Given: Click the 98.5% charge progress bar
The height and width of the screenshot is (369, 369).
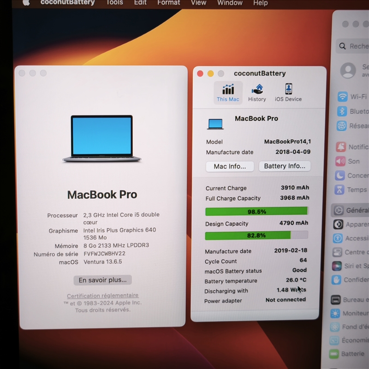Looking at the screenshot, I should point(256,211).
